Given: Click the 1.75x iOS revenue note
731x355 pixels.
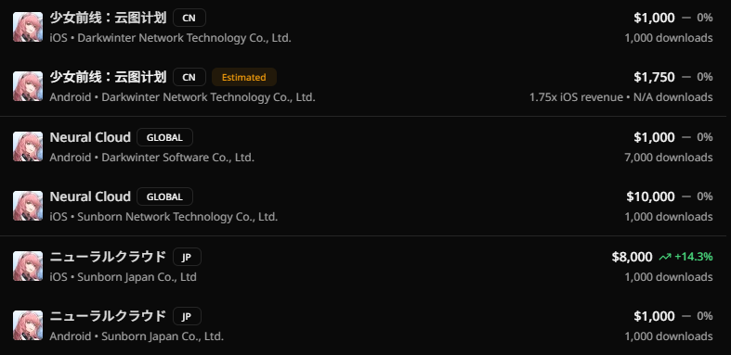Looking at the screenshot, I should pyautogui.click(x=576, y=97).
